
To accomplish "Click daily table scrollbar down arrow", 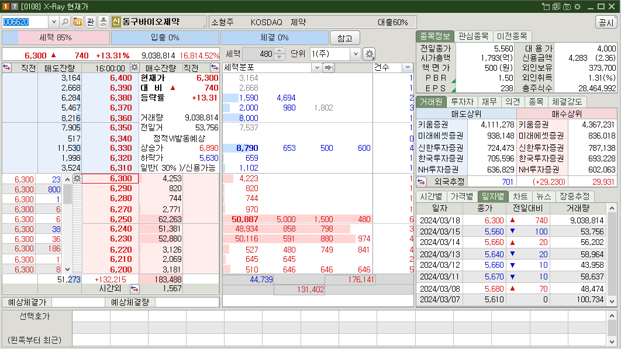I will pyautogui.click(x=612, y=301).
